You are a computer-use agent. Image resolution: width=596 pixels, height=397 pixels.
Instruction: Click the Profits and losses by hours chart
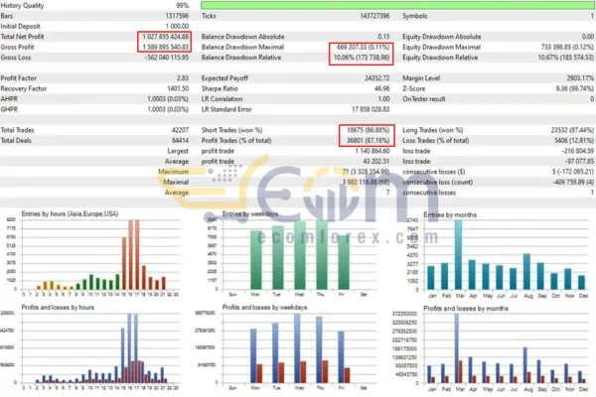coord(94,352)
